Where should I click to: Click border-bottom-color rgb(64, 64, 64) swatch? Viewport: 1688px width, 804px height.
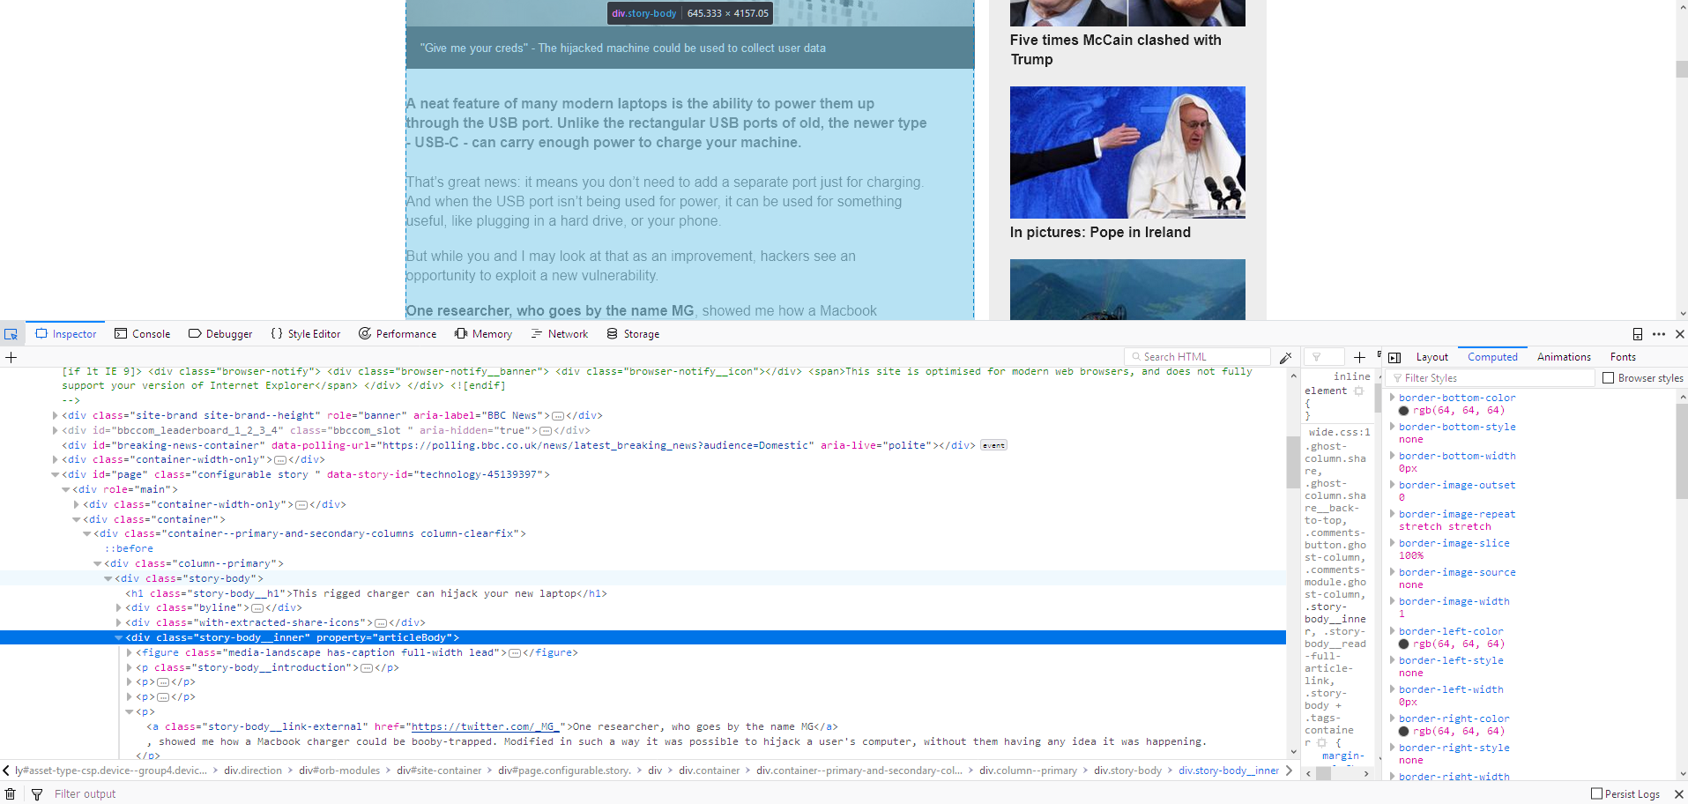pos(1403,410)
